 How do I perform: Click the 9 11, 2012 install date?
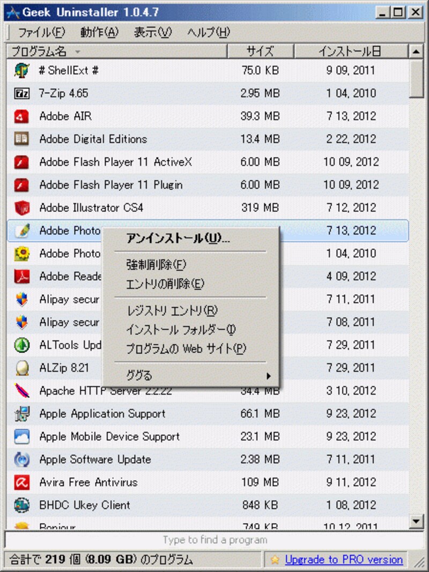coord(351,482)
